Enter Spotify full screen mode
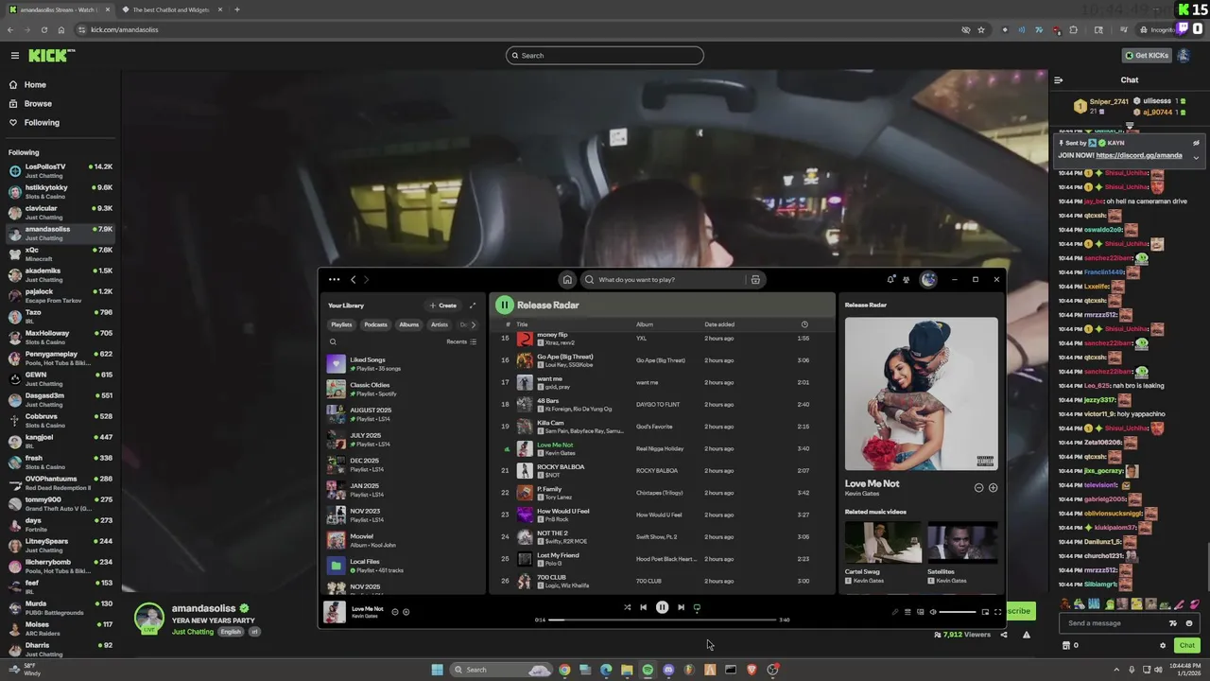Viewport: 1210px width, 681px height. [x=997, y=612]
